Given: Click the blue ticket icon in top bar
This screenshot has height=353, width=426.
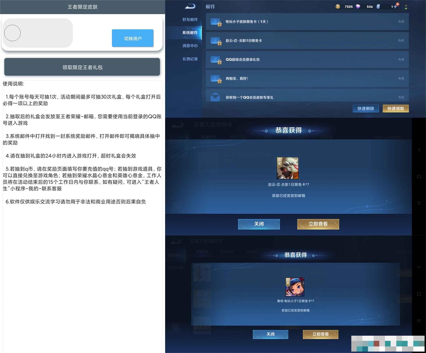Looking at the screenshot, I should click(378, 7).
